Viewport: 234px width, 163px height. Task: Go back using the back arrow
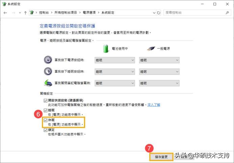pos(5,13)
